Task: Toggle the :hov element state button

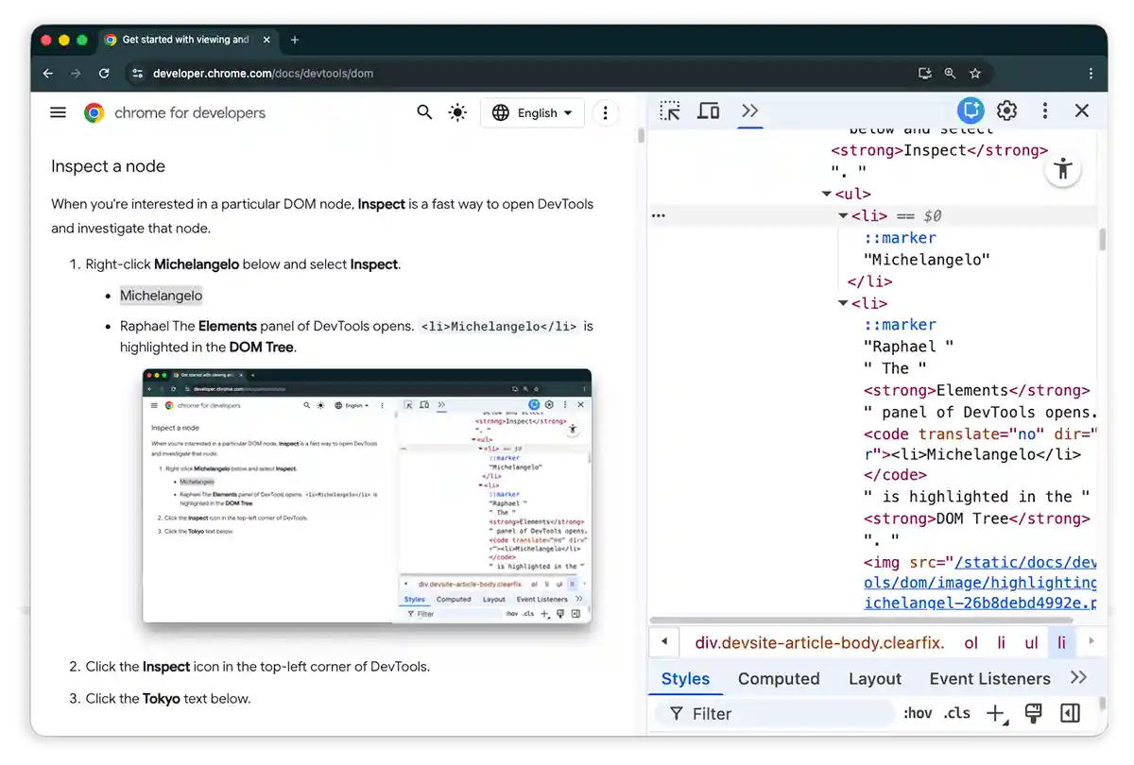Action: 917,714
